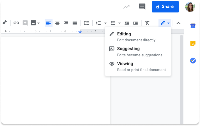Image resolution: width=200 pixels, height=126 pixels.
Task: Toggle Right align in the toolbar
Action: click(66, 23)
